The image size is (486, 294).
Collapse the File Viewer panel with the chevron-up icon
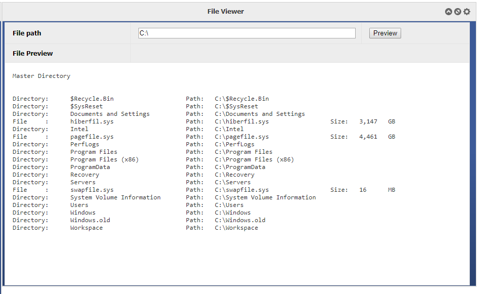pyautogui.click(x=448, y=12)
